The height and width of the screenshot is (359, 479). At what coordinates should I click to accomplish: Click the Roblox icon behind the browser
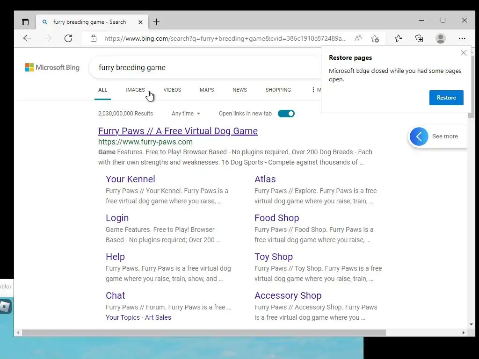(5, 307)
